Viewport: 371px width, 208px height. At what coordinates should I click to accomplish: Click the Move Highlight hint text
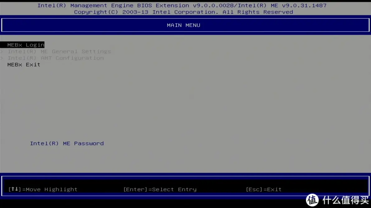(x=52, y=189)
